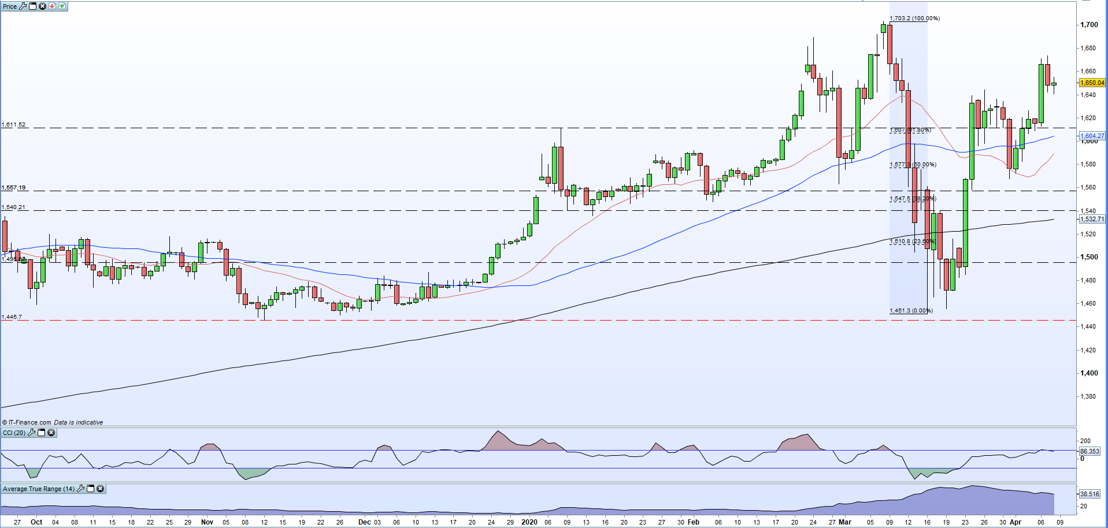The height and width of the screenshot is (528, 1108).
Task: Click the CCI value tag 86.353
Action: (x=1090, y=451)
